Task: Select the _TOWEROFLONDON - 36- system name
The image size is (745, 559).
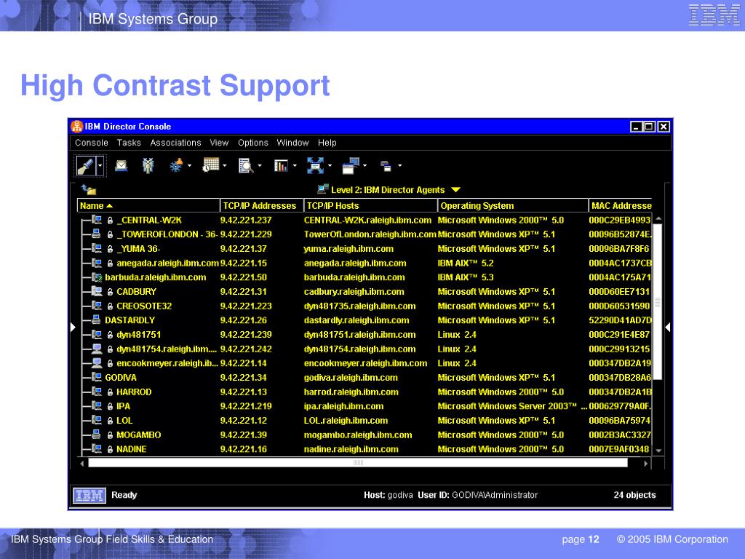Action: point(167,234)
